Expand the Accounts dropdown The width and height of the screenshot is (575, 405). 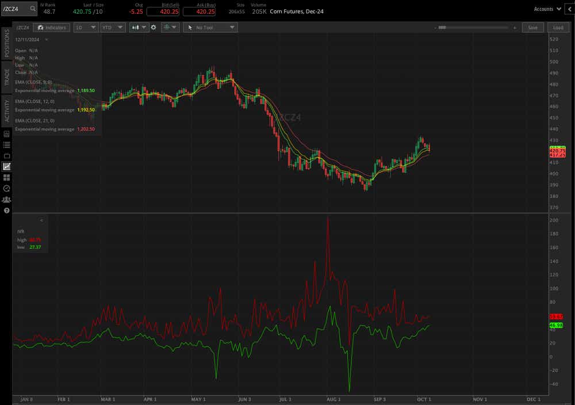[547, 9]
